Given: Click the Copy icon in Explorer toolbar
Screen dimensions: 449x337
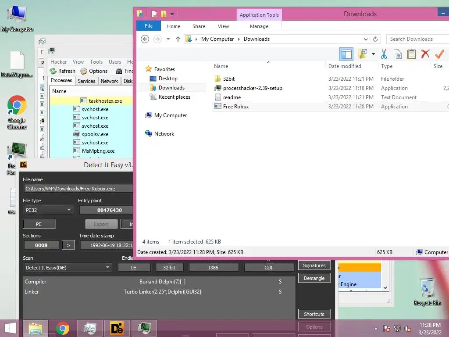Looking at the screenshot, I should 397,54.
